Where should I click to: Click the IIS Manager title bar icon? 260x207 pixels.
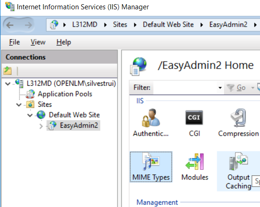[x=10, y=7]
